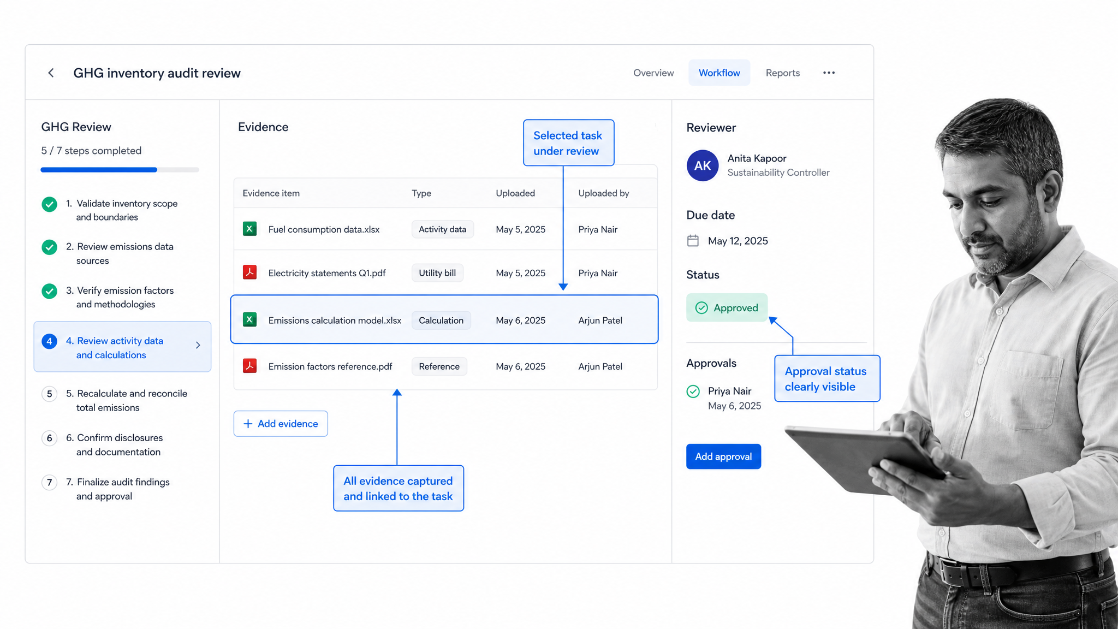Click the green check beside Priya Nair approval
Screen dimensions: 1118x629
(x=693, y=391)
